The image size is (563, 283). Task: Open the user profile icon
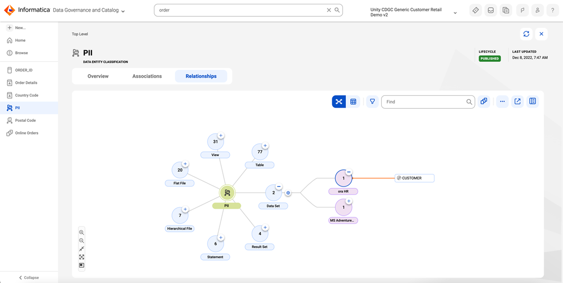tap(537, 10)
